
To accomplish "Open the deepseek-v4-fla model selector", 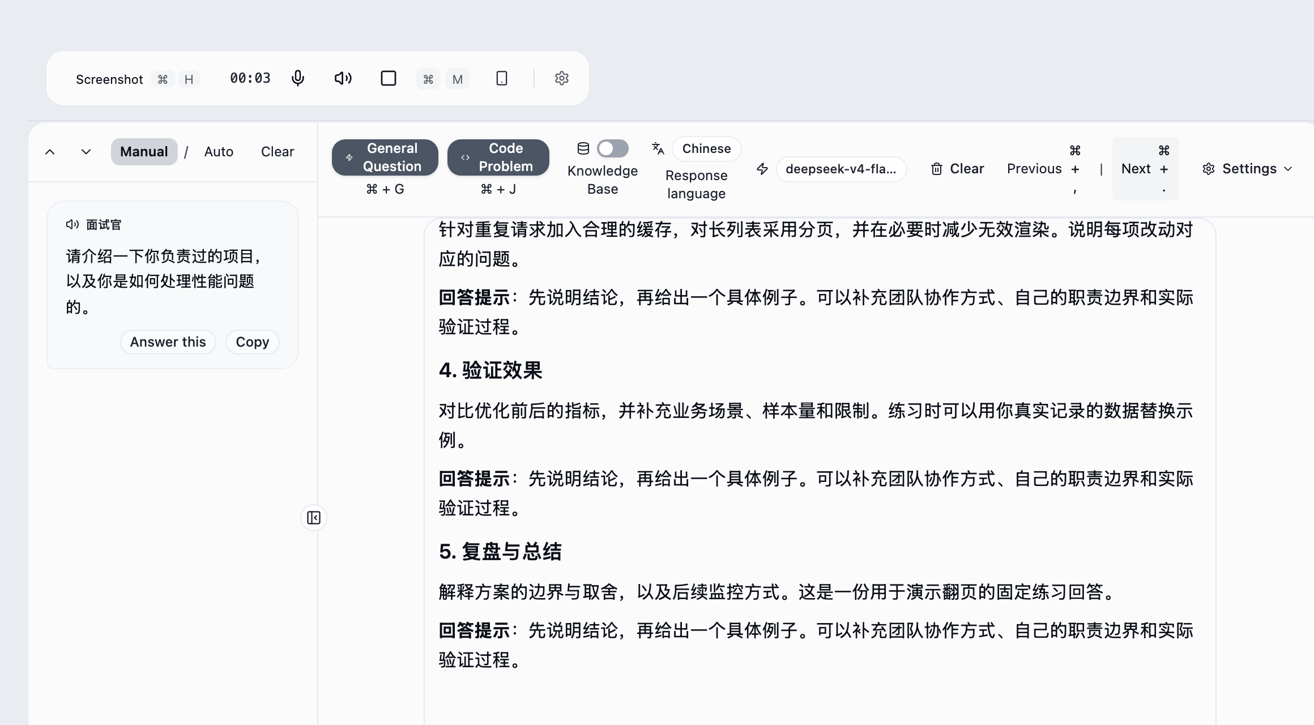I will pyautogui.click(x=841, y=169).
